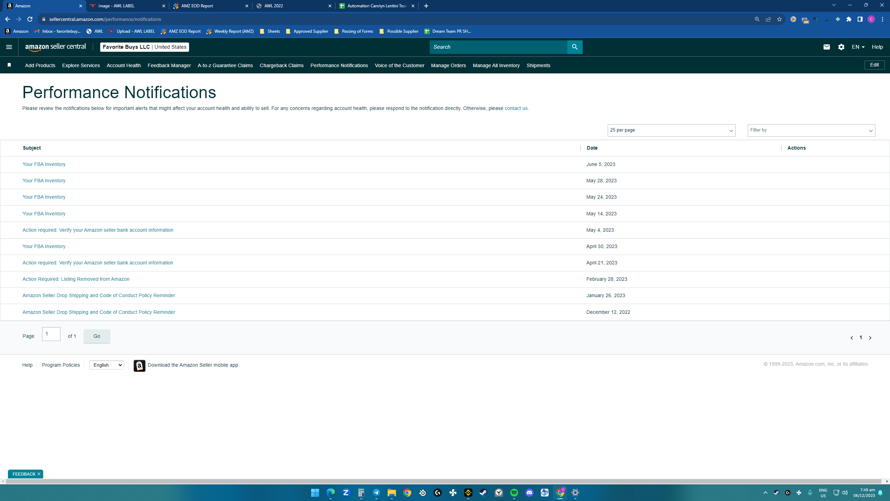Open the Seller Central settings gear
The width and height of the screenshot is (890, 501).
pyautogui.click(x=841, y=47)
